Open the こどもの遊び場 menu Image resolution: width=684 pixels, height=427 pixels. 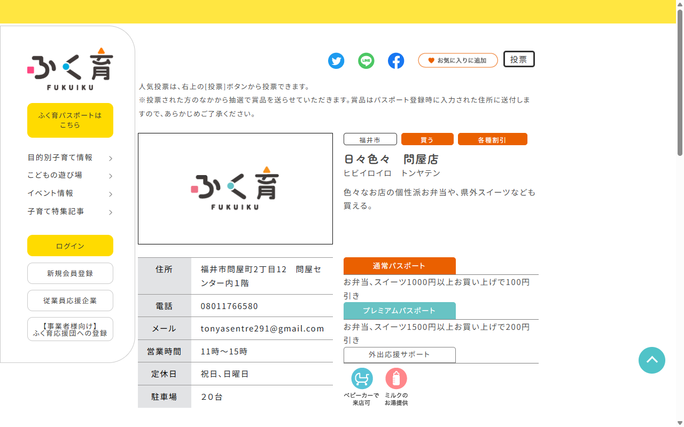click(55, 175)
